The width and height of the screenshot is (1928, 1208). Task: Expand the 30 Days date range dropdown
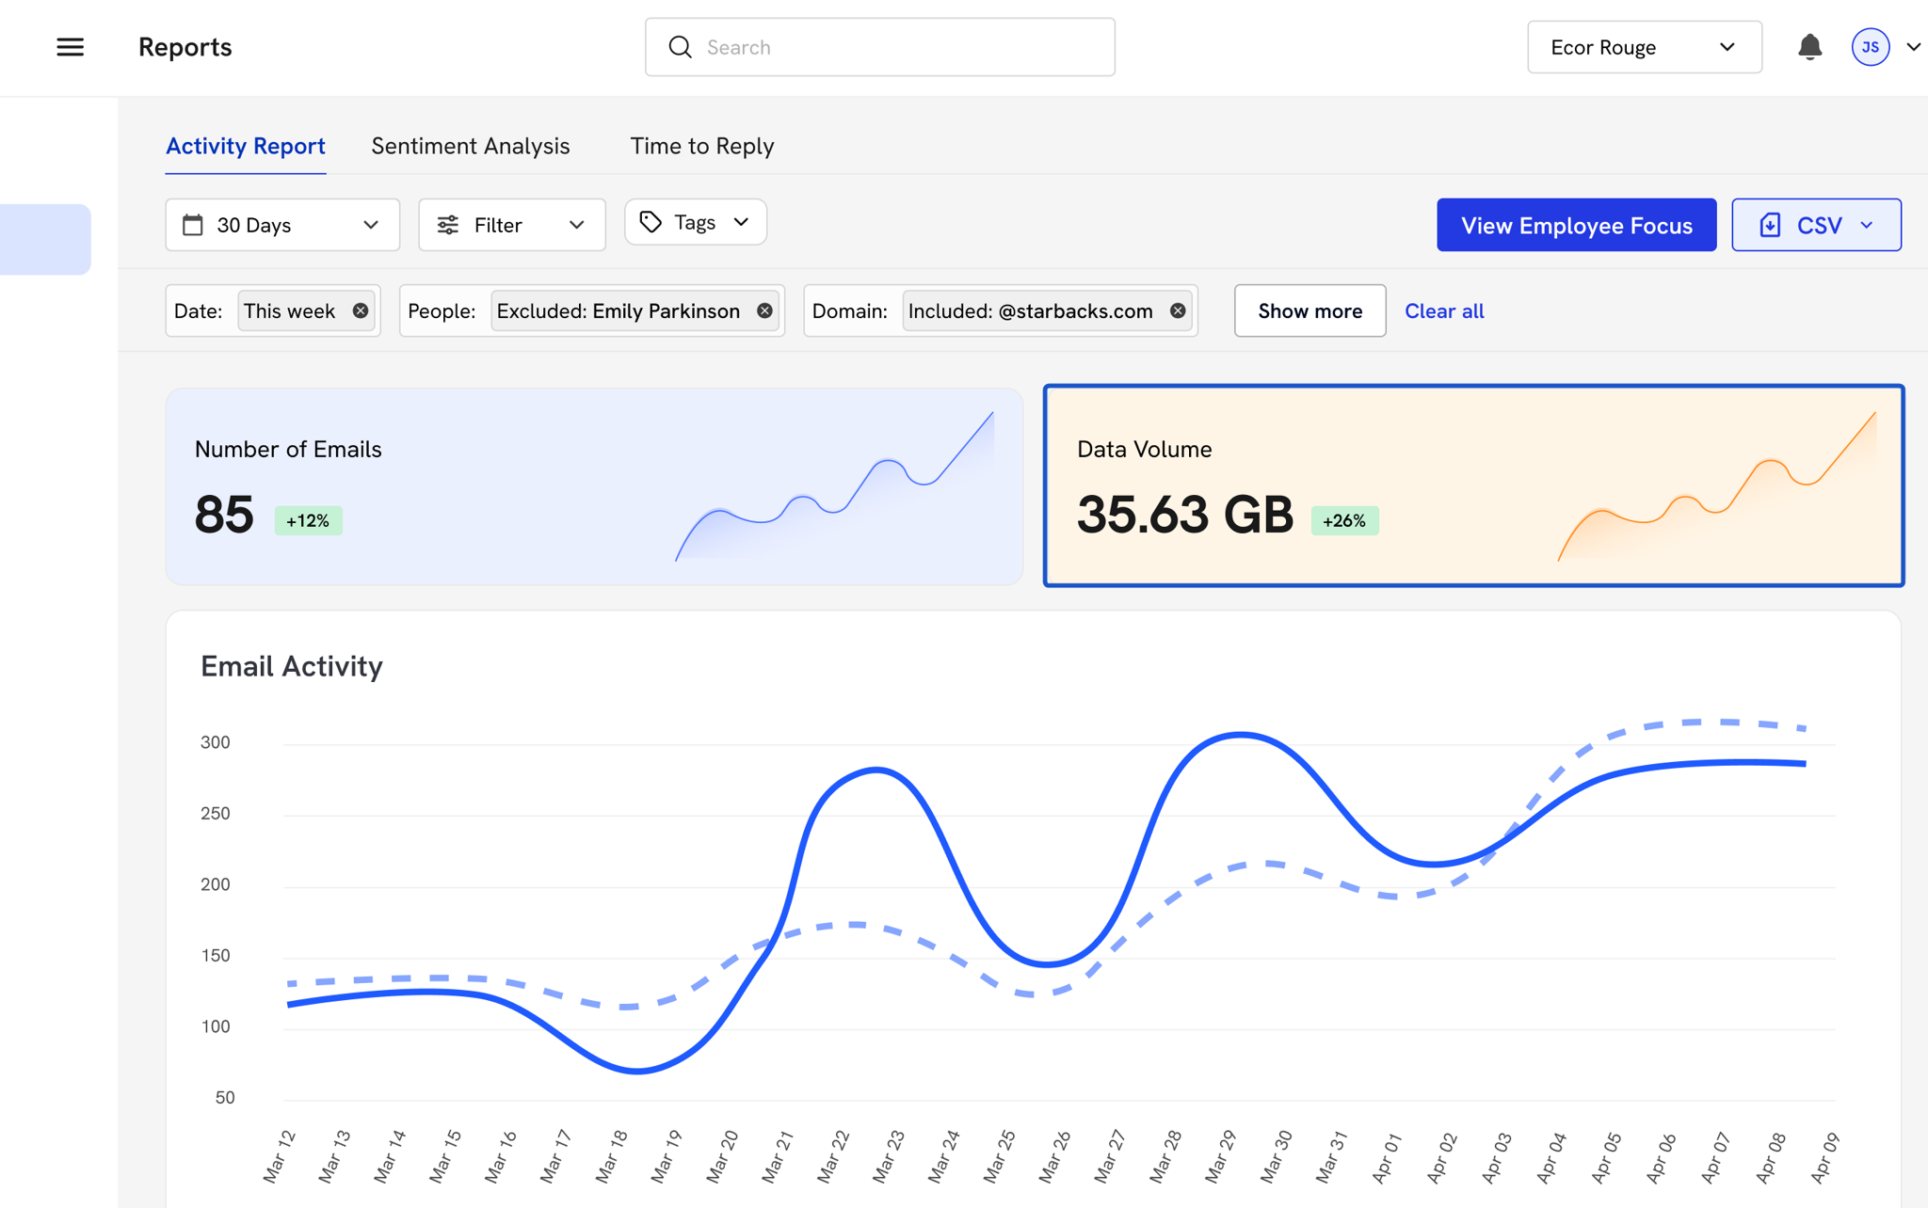click(x=282, y=225)
